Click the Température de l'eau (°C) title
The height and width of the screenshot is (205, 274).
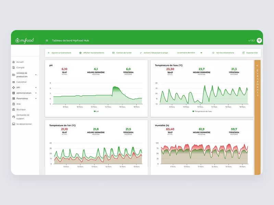(169, 65)
